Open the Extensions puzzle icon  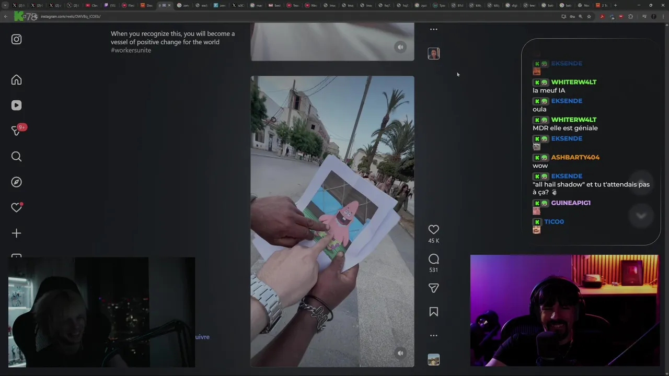pos(630,16)
